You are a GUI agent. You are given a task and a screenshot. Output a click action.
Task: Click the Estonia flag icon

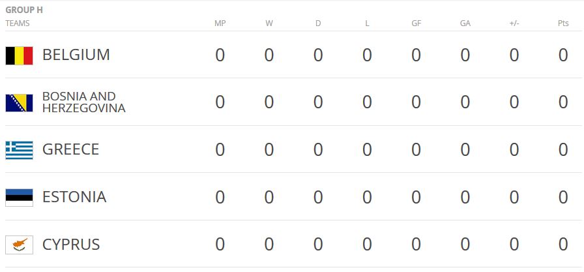click(19, 198)
